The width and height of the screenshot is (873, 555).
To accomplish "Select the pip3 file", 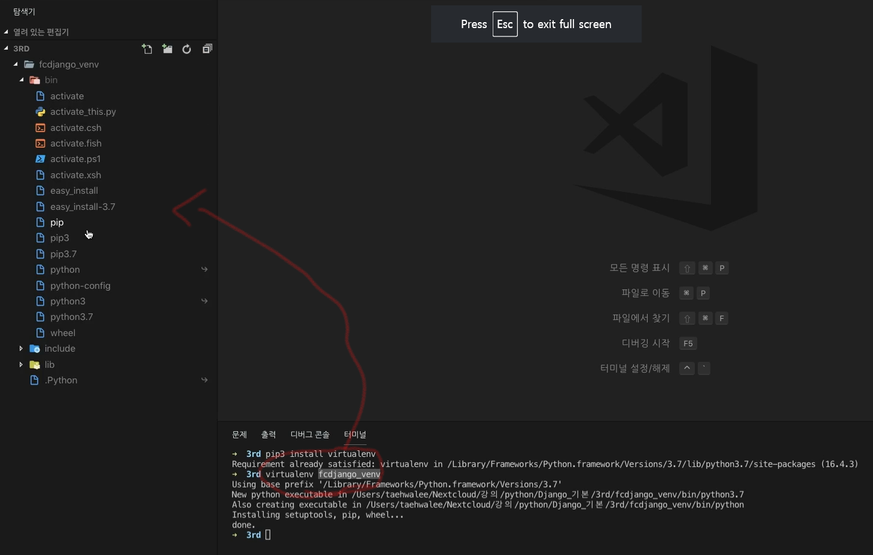I will 60,238.
